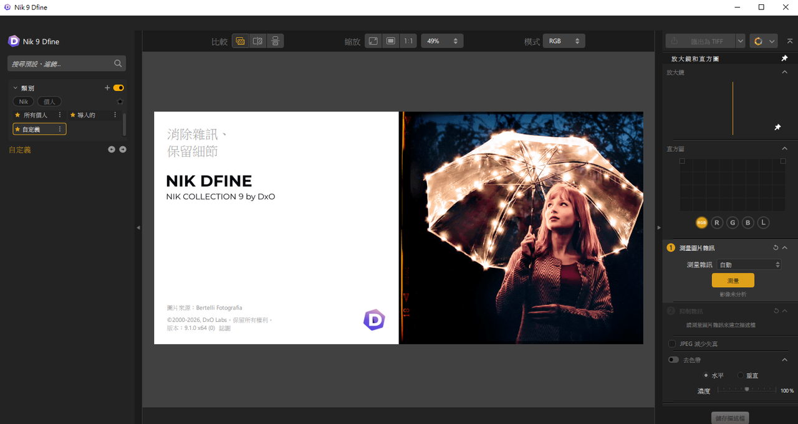The height and width of the screenshot is (424, 798).
Task: Select RGB histogram channel
Action: tap(702, 222)
